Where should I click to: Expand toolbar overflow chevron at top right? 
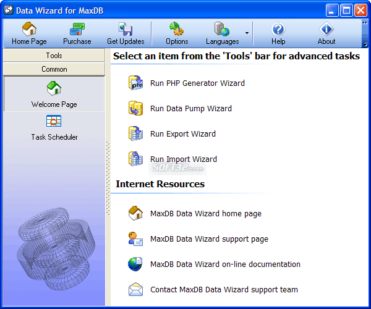coord(365,23)
